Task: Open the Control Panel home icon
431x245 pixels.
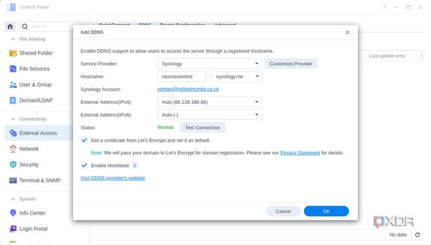Action: (x=10, y=27)
